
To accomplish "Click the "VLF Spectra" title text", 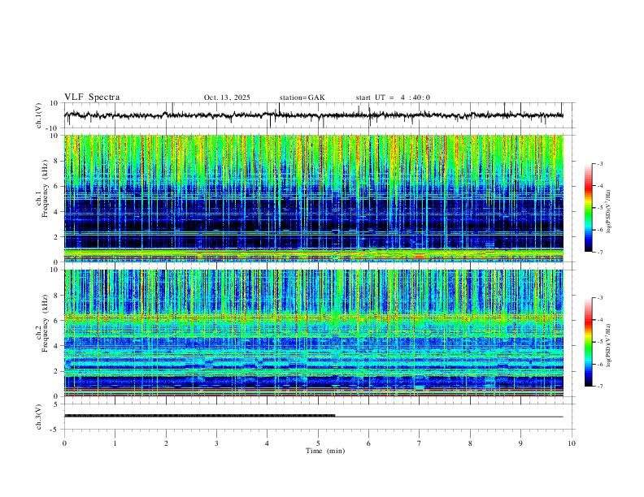I will pyautogui.click(x=92, y=97).
